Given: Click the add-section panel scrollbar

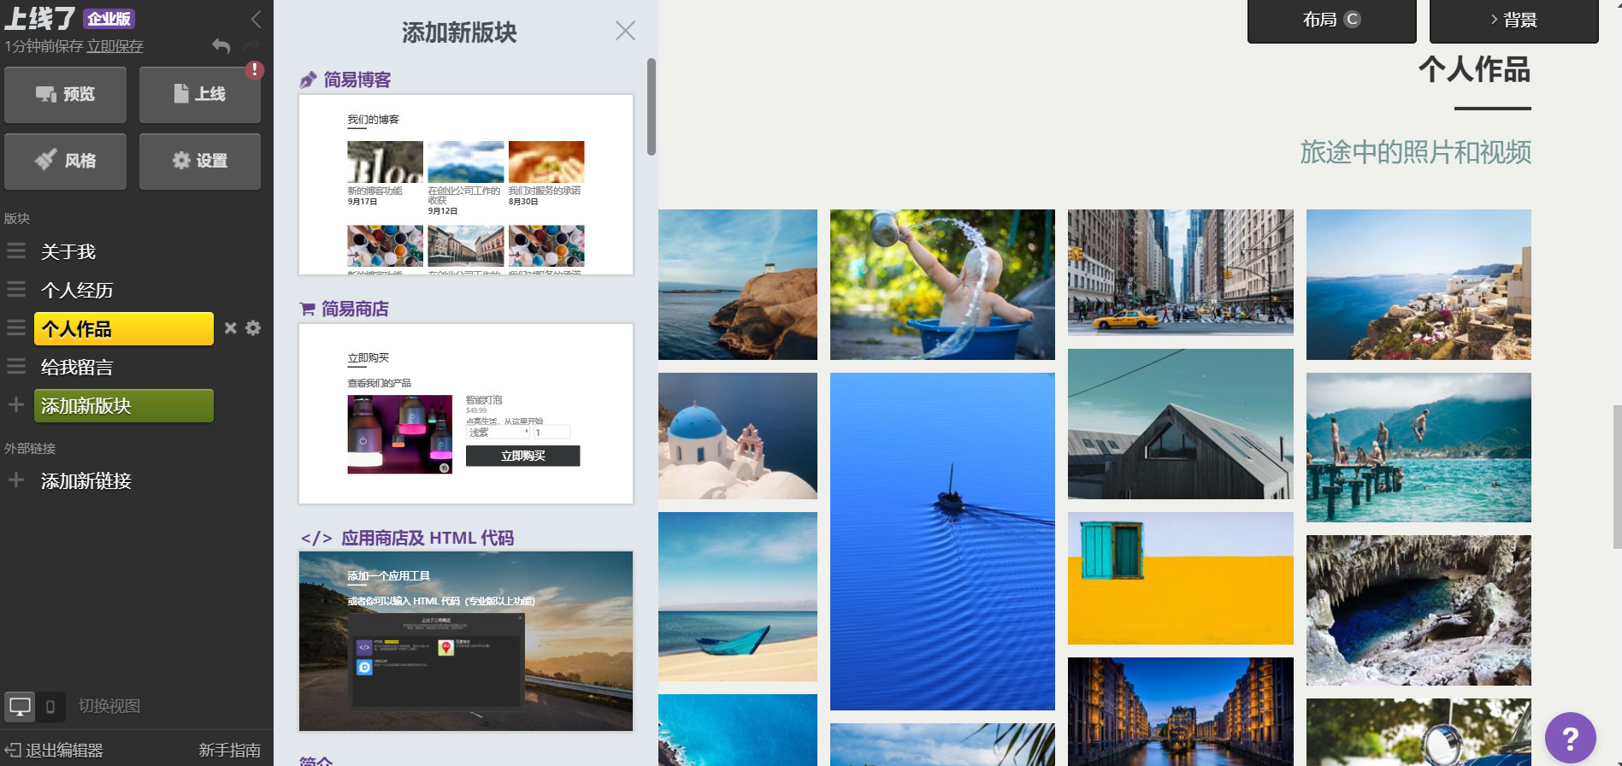Looking at the screenshot, I should pos(652,107).
